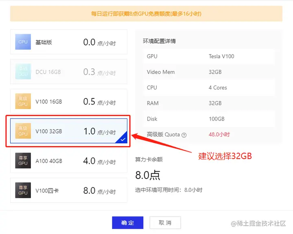Confirm with the 确定 button

point(128,223)
